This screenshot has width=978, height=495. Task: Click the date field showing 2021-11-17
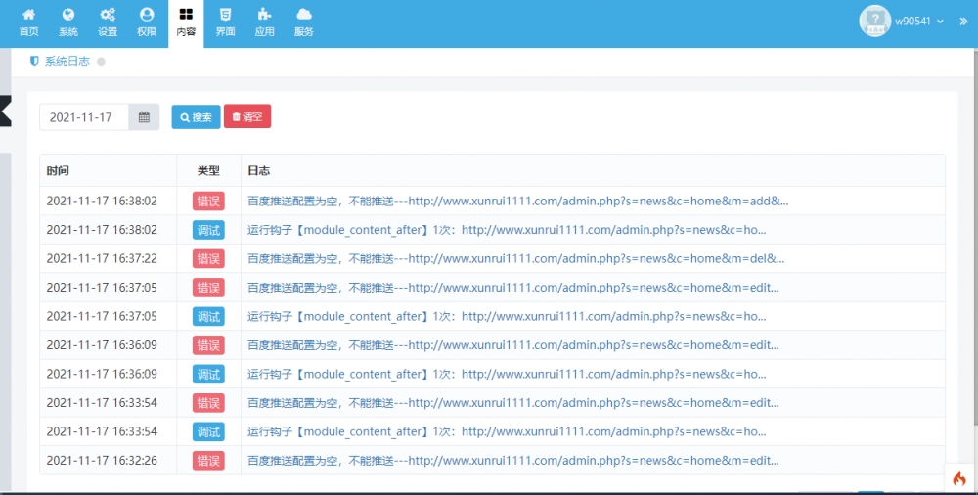click(84, 117)
